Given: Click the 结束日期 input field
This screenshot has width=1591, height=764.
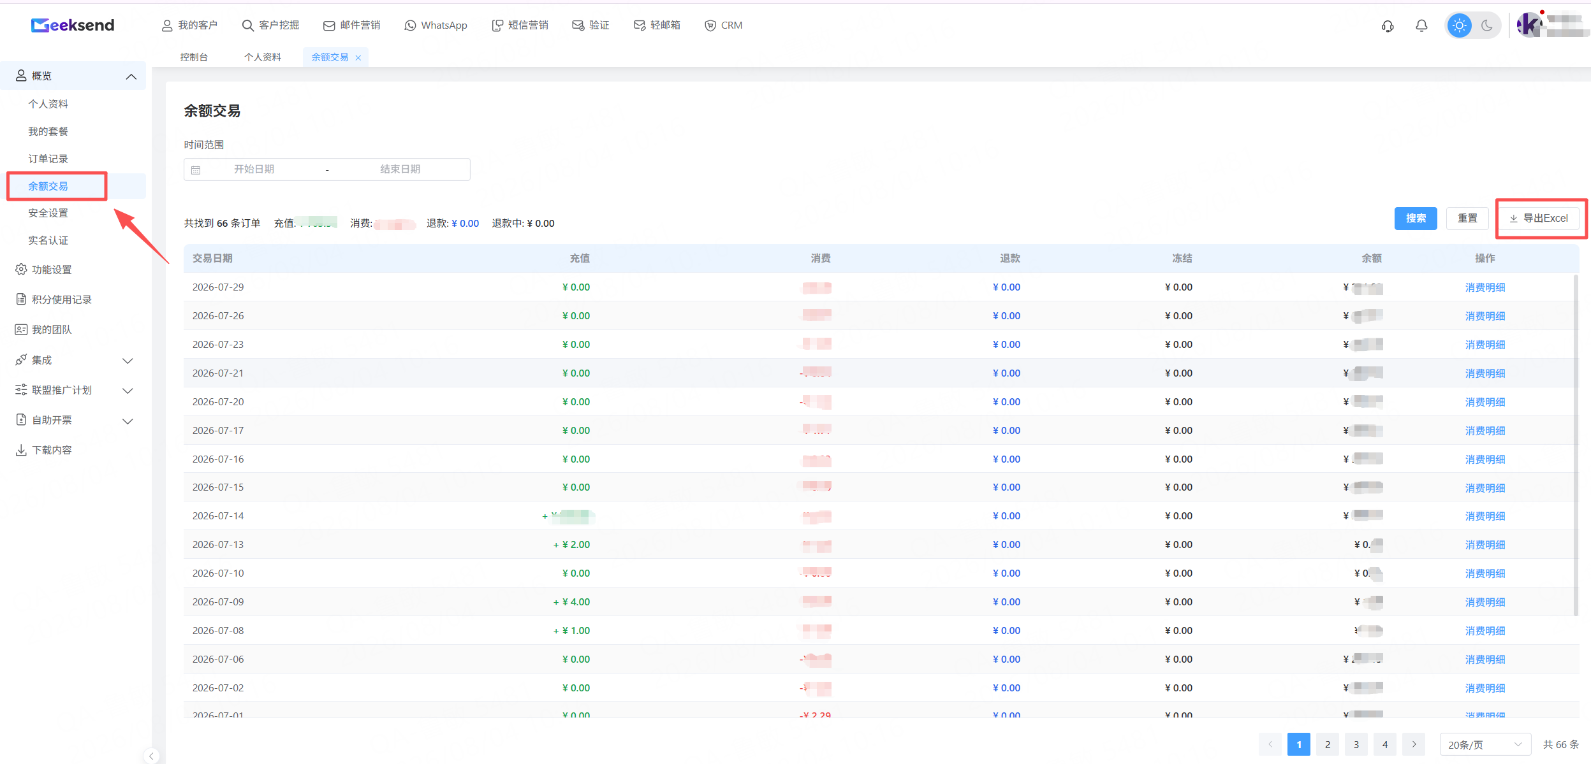Looking at the screenshot, I should pos(400,169).
